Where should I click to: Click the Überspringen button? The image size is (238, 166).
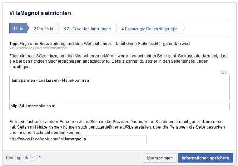tap(160, 158)
